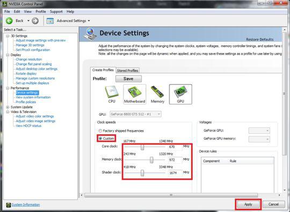Click the green Back arrow icon
Image resolution: width=290 pixels, height=212 pixels.
point(9,21)
